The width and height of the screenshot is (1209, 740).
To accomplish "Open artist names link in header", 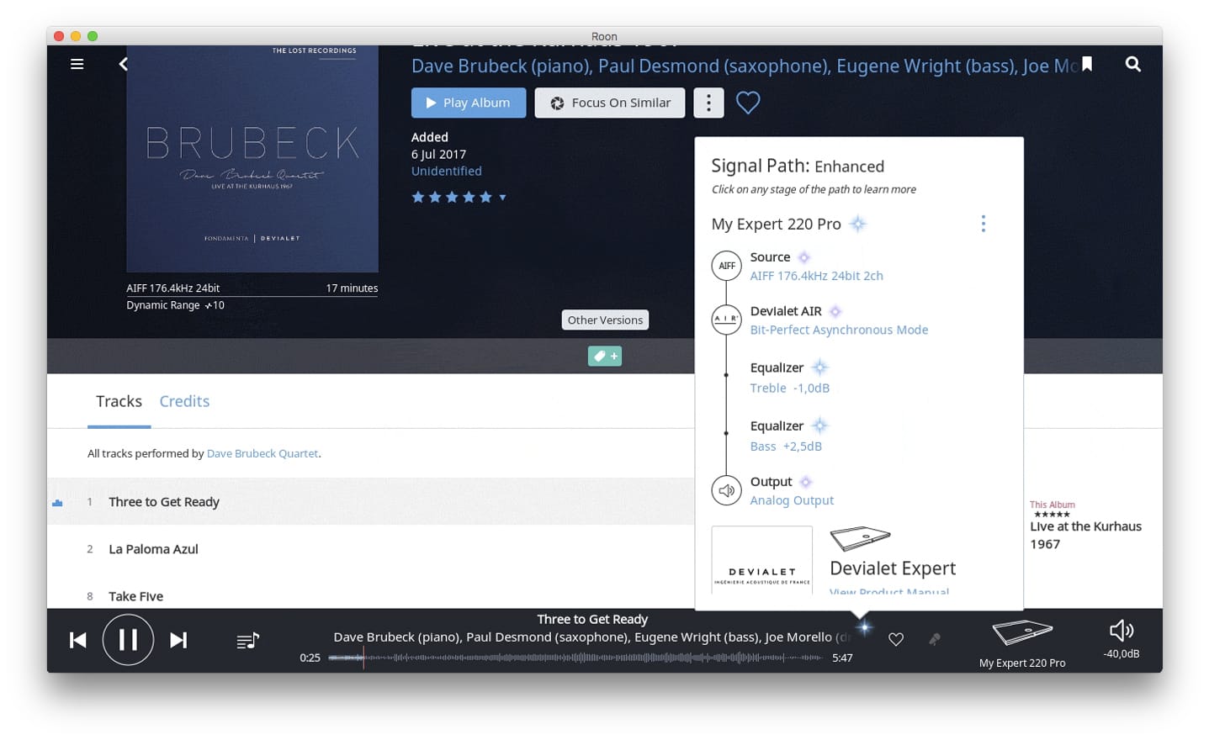I will click(x=745, y=66).
